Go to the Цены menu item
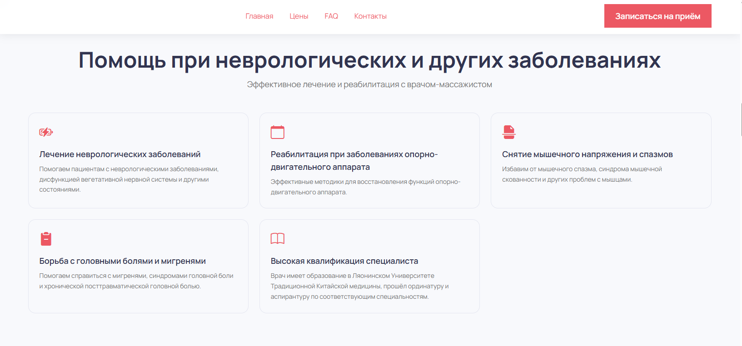 click(x=299, y=16)
